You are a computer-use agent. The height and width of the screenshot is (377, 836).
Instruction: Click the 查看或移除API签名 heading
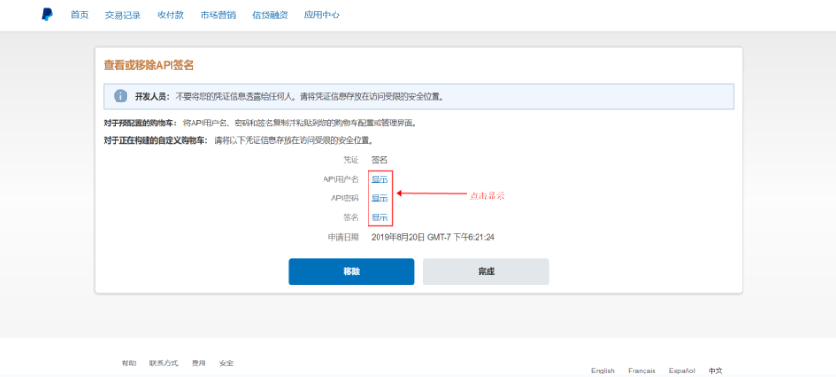[148, 66]
